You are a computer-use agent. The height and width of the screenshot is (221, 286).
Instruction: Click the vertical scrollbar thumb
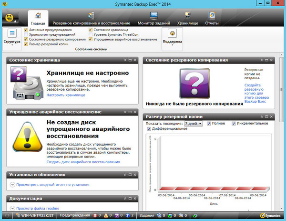click(281, 89)
